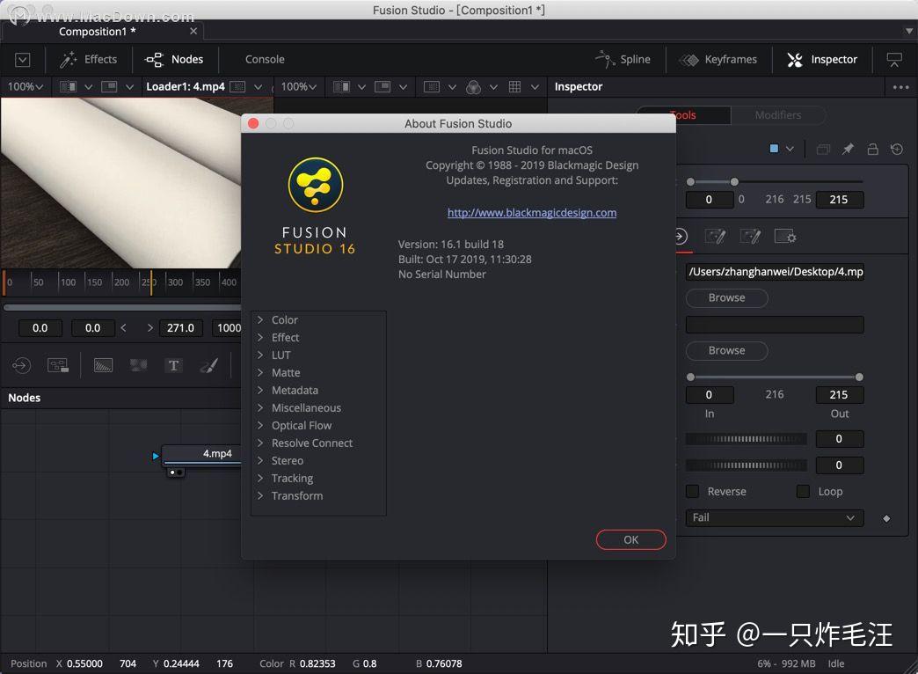The image size is (918, 674).
Task: Expand the Color tools category
Action: (284, 319)
